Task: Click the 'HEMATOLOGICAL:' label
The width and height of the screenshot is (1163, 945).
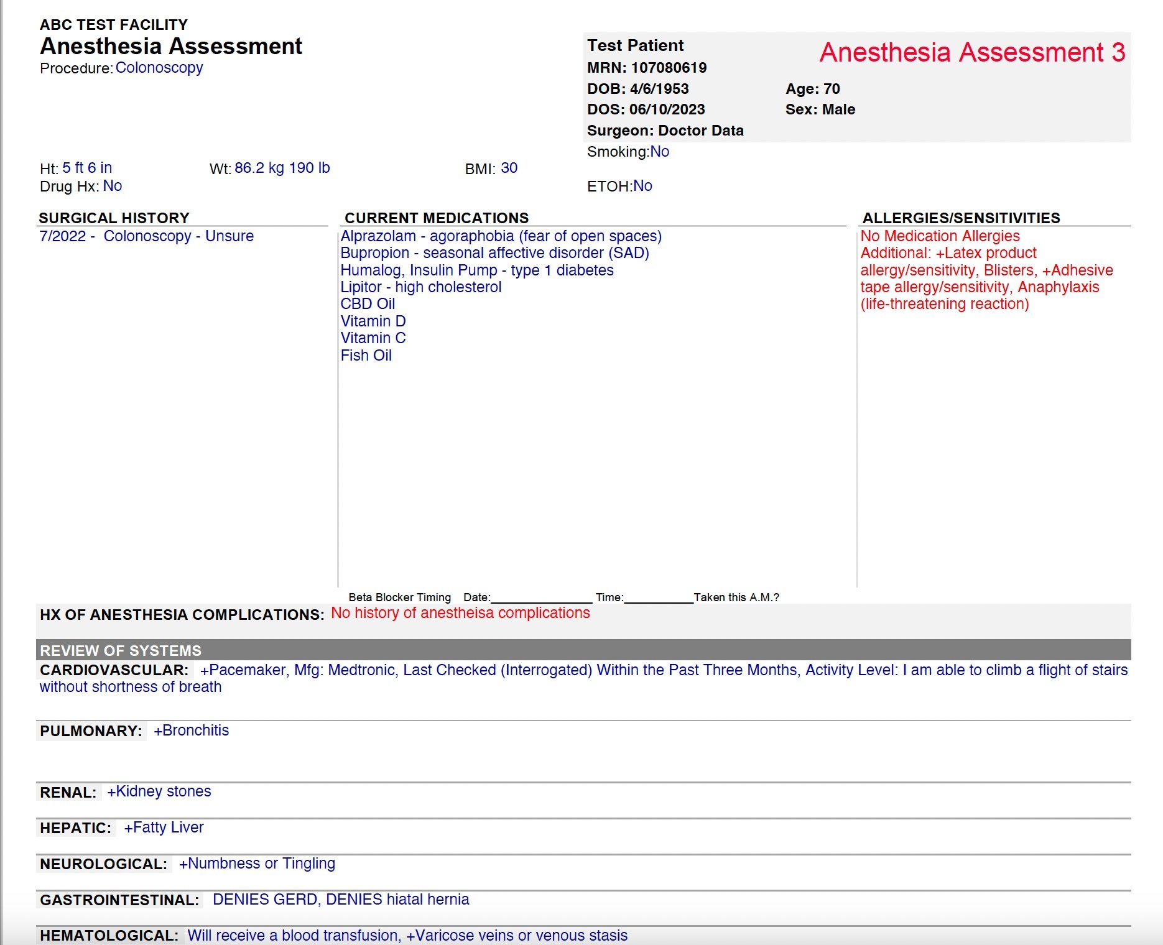Action: coord(109,936)
